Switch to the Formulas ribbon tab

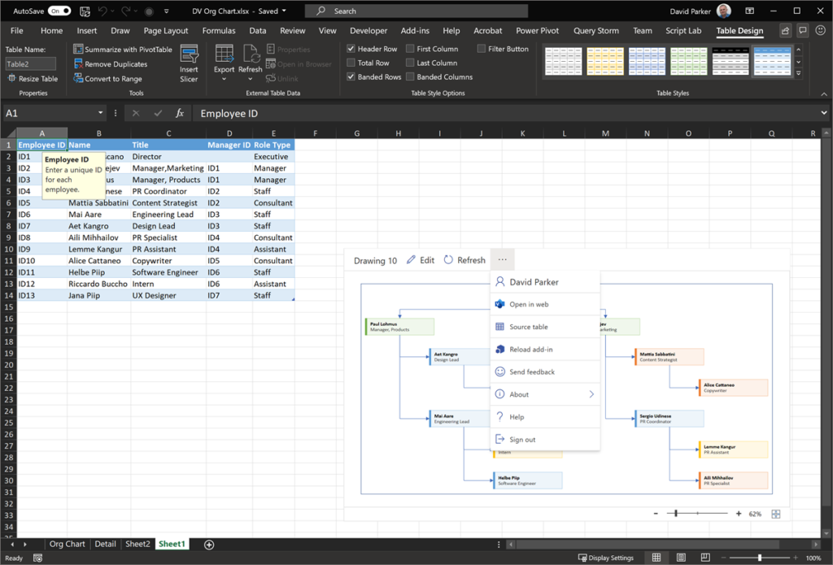[x=218, y=30]
